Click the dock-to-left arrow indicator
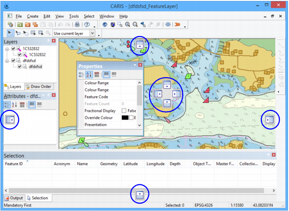The height and width of the screenshot is (211, 289). tap(10, 120)
